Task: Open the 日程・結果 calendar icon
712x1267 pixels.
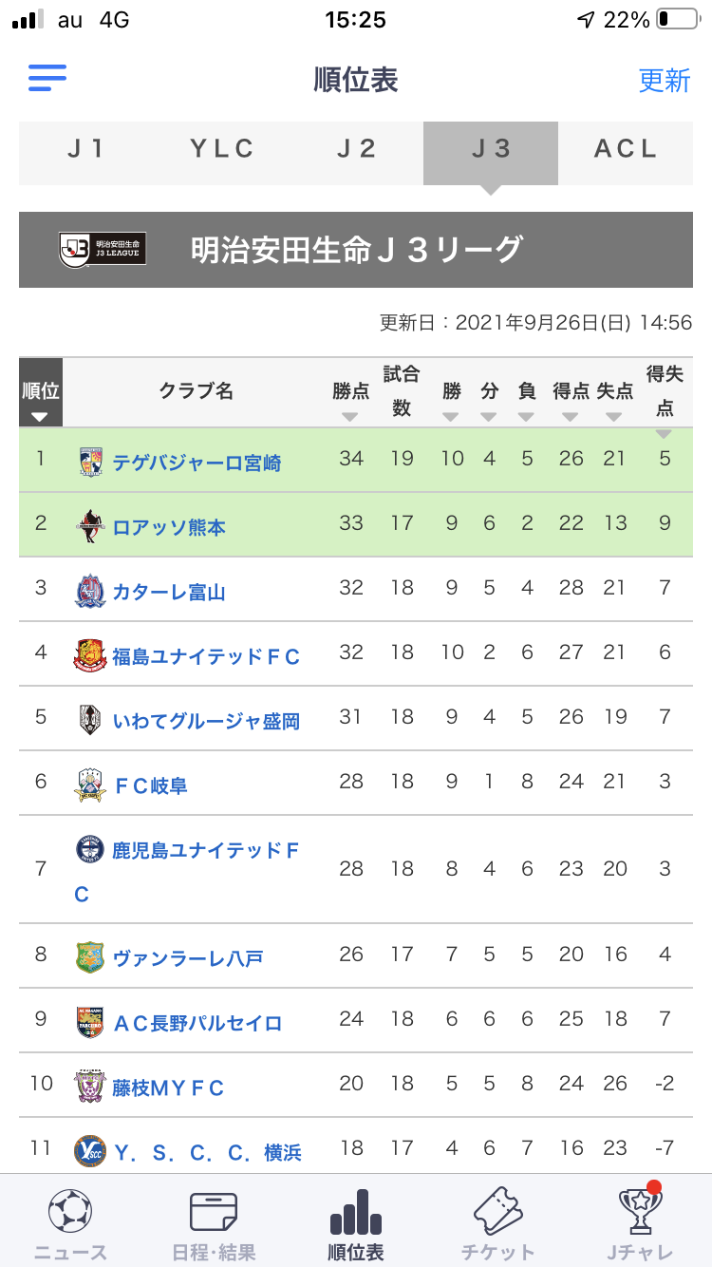Action: 214,1211
